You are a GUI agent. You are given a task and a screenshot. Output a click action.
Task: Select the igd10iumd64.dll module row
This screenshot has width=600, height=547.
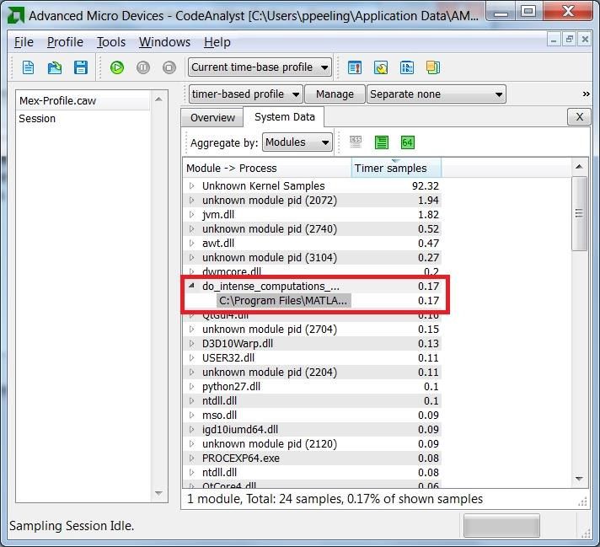tap(313, 430)
